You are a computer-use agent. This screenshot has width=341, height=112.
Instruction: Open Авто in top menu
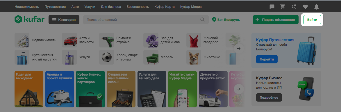[x=75, y=7]
